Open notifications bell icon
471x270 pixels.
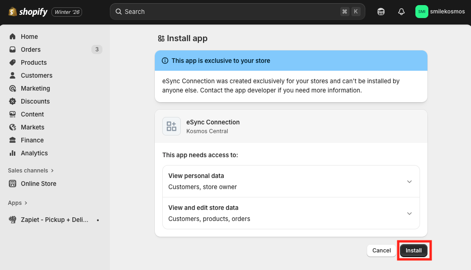(401, 12)
